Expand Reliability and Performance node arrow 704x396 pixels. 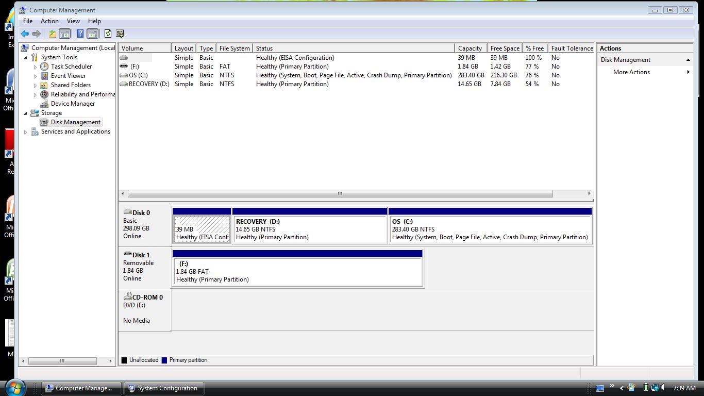click(x=35, y=94)
